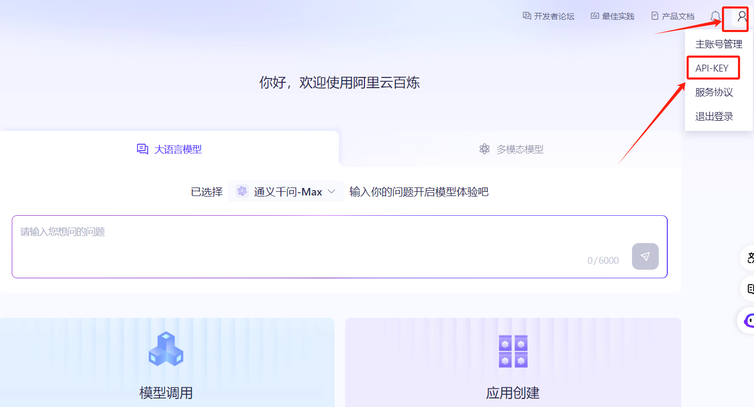
Task: Click the 你好，欢迎使用阿里云百炼 heading
Action: click(x=340, y=82)
